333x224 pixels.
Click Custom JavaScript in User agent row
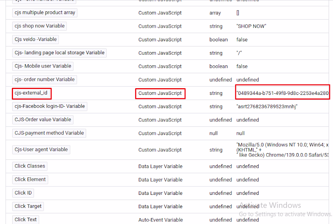click(160, 150)
